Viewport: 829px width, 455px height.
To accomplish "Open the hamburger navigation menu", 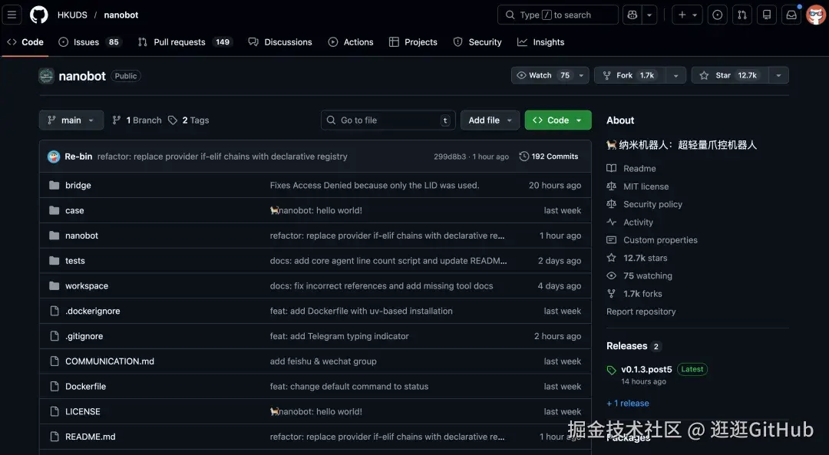I will click(x=12, y=15).
